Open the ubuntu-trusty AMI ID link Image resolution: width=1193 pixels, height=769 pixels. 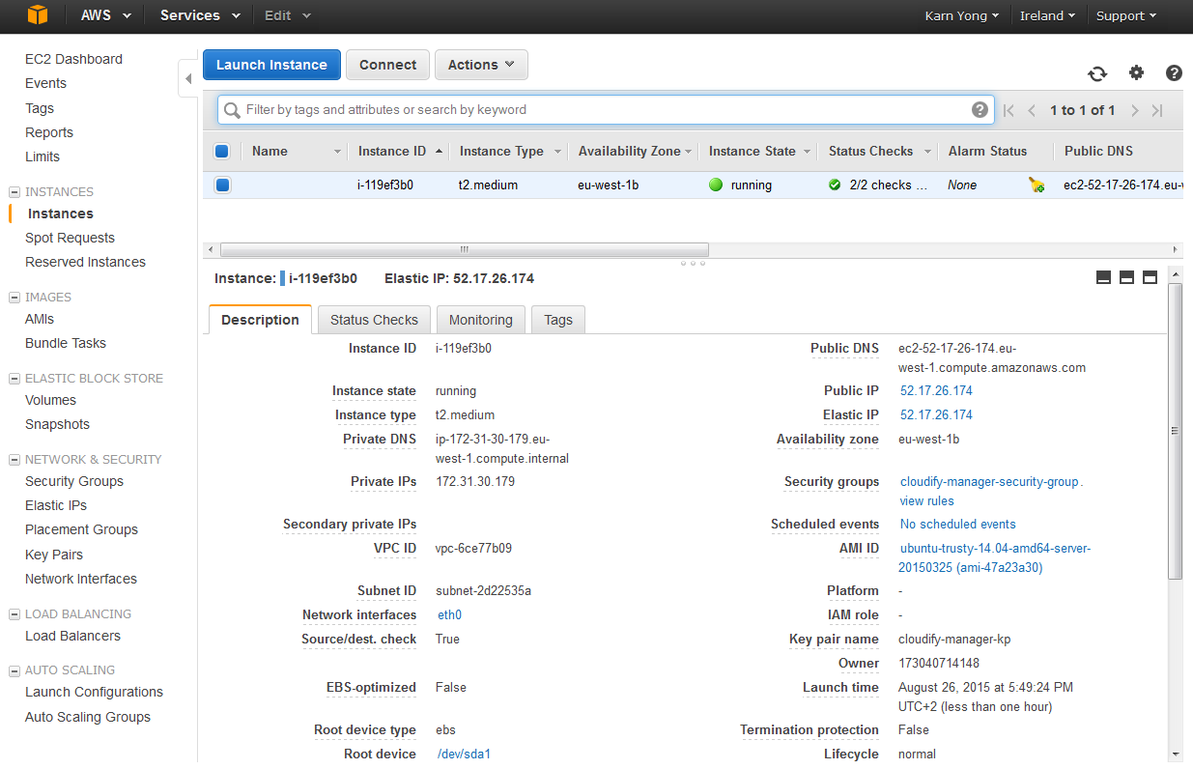(x=995, y=558)
